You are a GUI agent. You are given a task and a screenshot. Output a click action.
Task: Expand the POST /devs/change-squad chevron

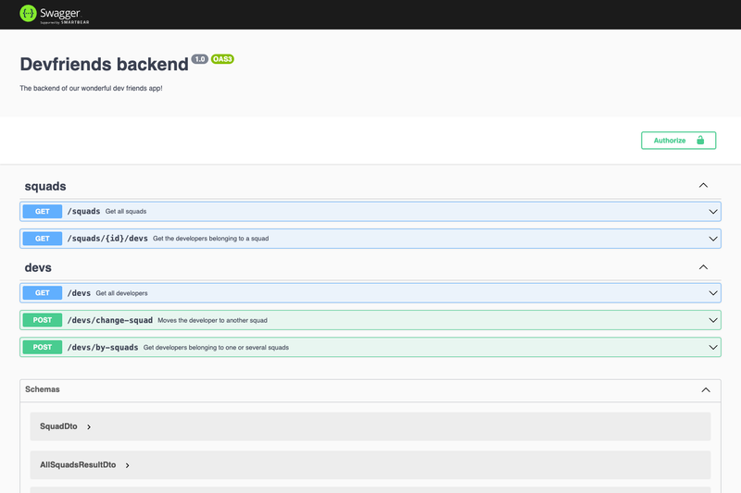click(x=713, y=320)
